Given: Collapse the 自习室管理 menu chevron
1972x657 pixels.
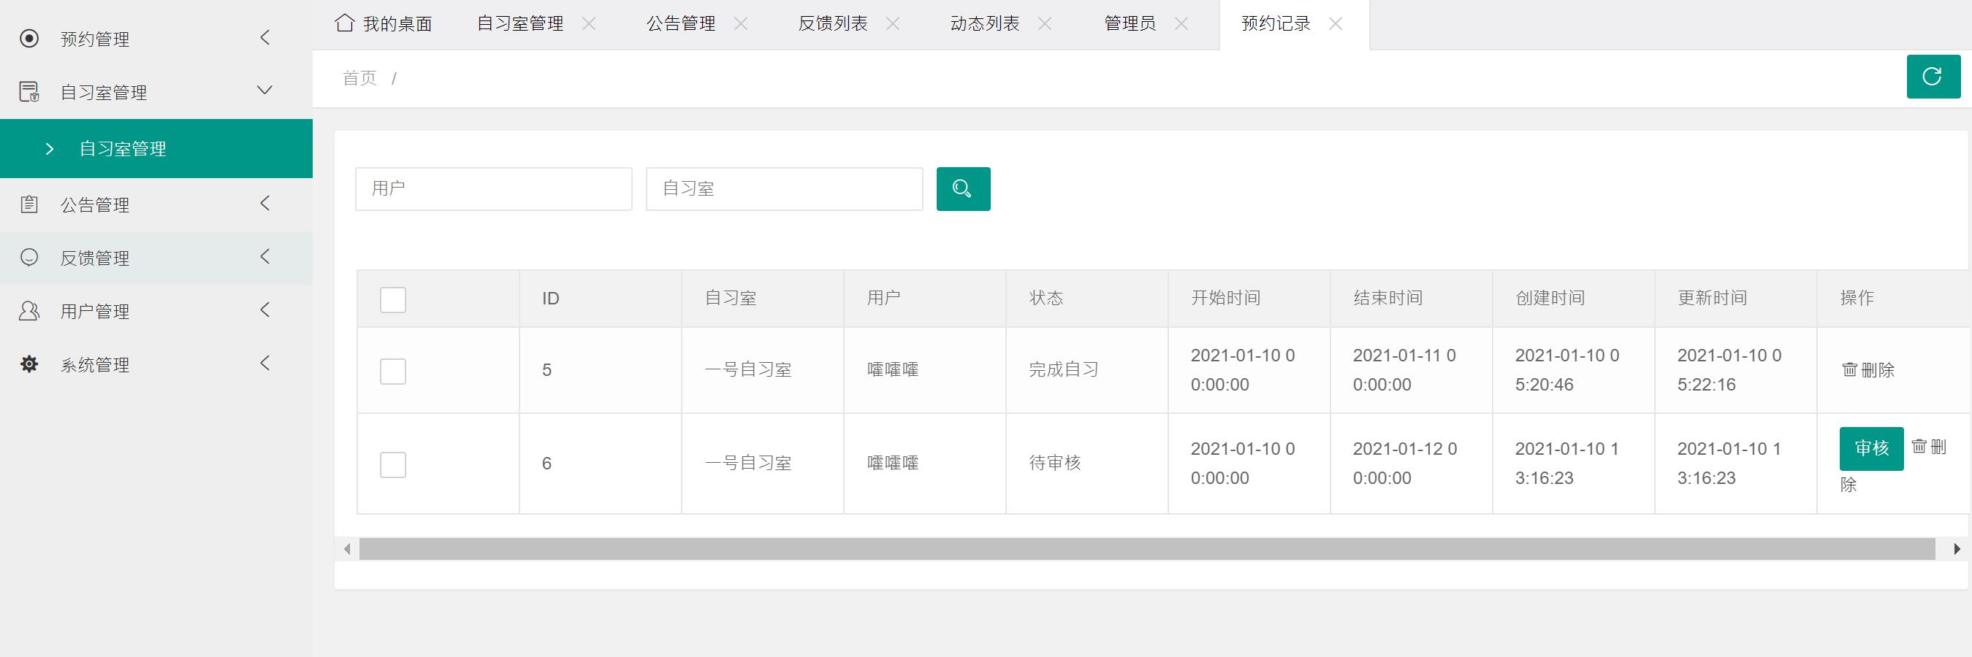Looking at the screenshot, I should point(265,91).
